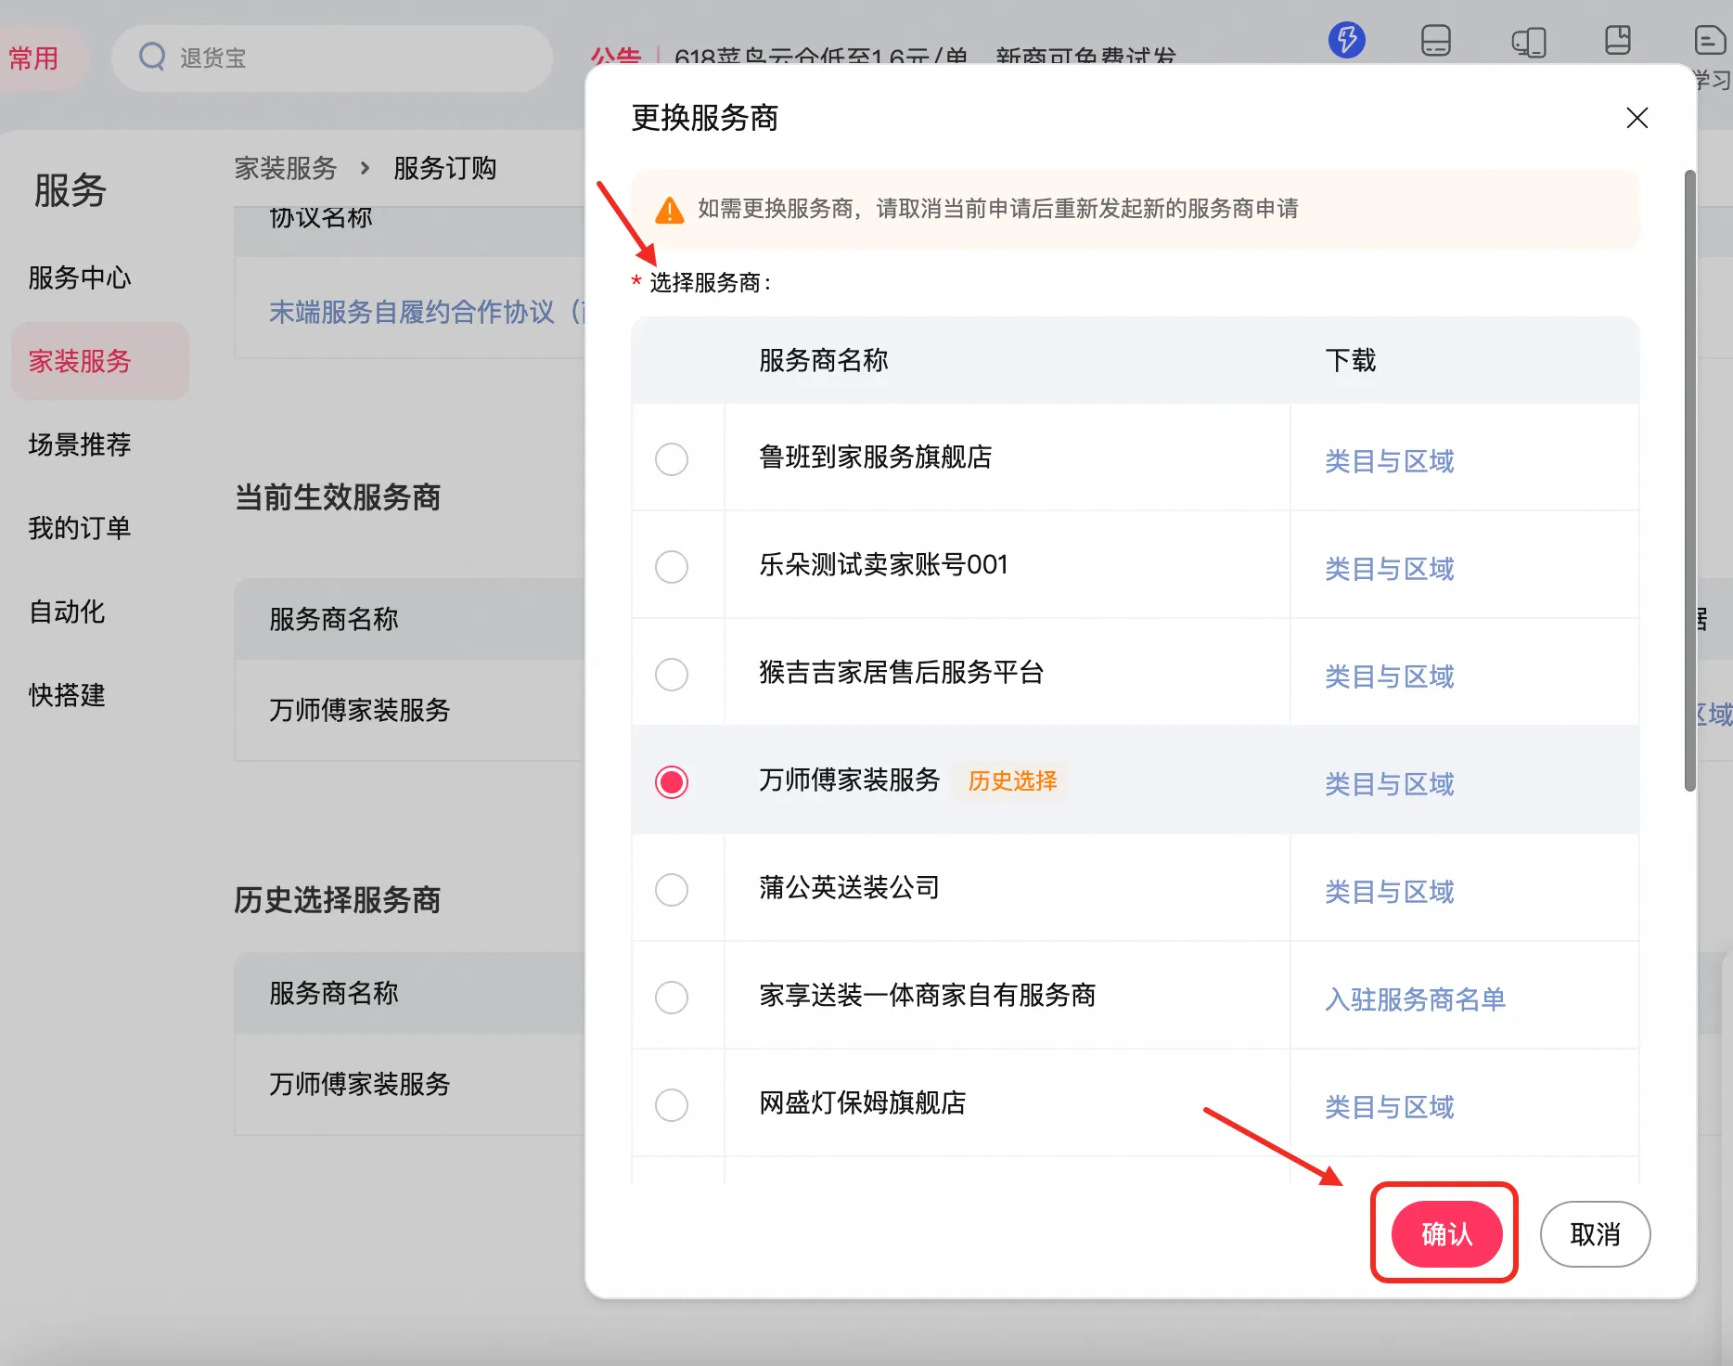Click the dialog vertical scrollbar
Image resolution: width=1733 pixels, height=1366 pixels.
1689,481
